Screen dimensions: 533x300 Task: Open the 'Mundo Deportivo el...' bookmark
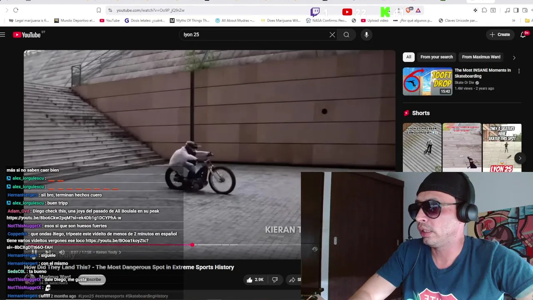point(75,20)
